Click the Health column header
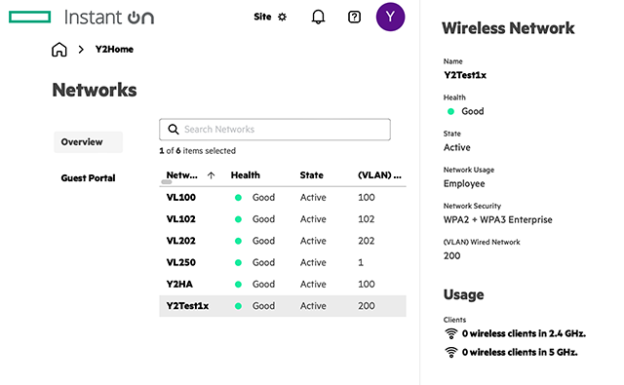Viewport: 624px width, 385px height. pyautogui.click(x=245, y=175)
